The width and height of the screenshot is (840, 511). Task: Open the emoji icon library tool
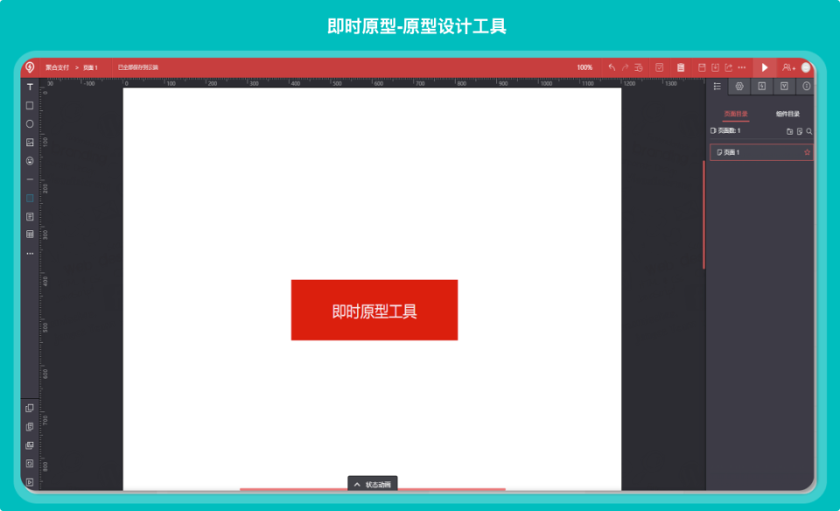30,161
